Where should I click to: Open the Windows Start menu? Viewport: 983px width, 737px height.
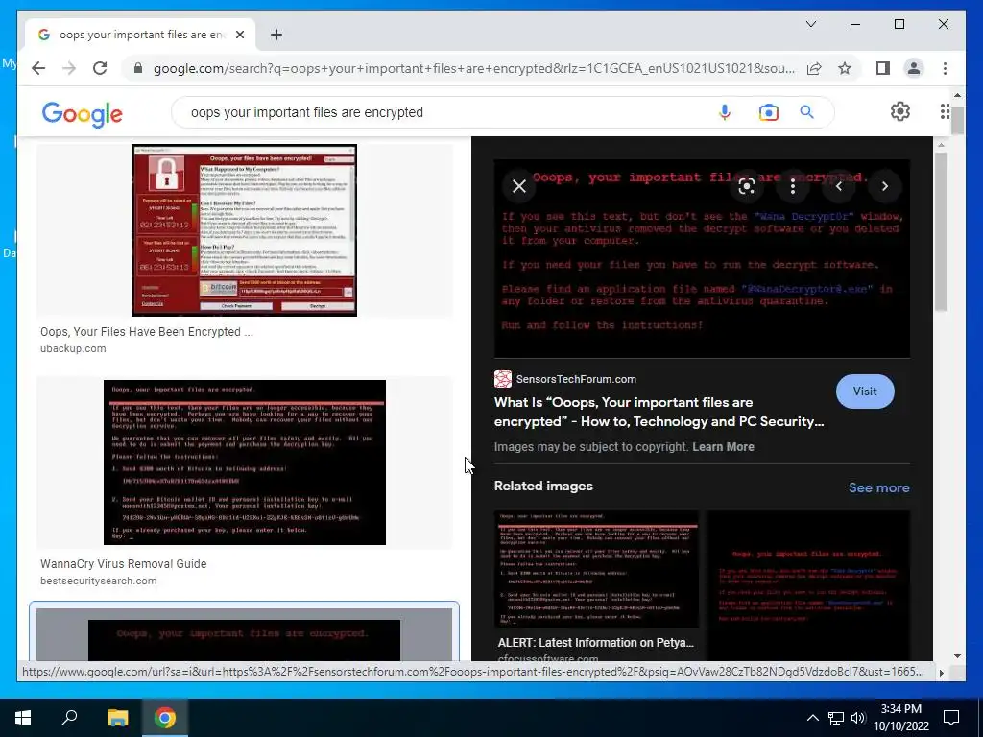point(23,718)
